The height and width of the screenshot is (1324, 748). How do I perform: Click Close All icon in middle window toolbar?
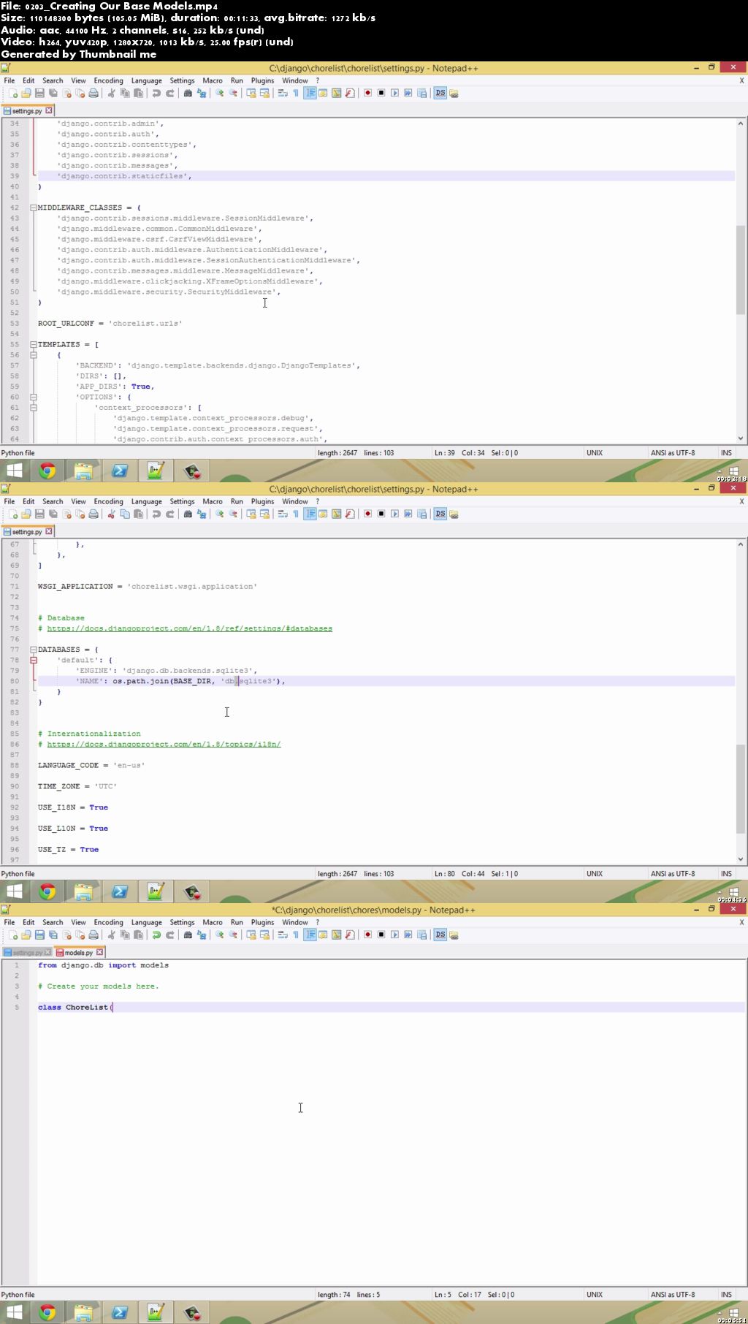pyautogui.click(x=80, y=514)
